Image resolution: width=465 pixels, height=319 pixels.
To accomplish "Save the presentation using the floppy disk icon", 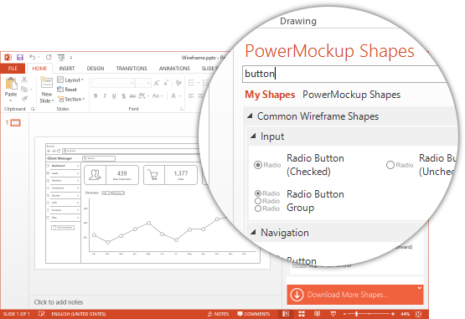I will pos(20,57).
